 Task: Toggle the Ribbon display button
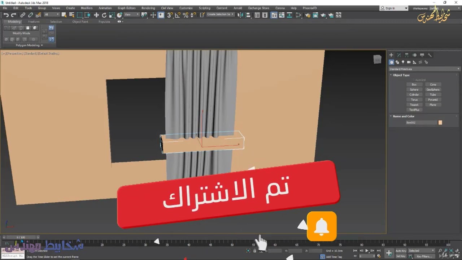pyautogui.click(x=274, y=15)
